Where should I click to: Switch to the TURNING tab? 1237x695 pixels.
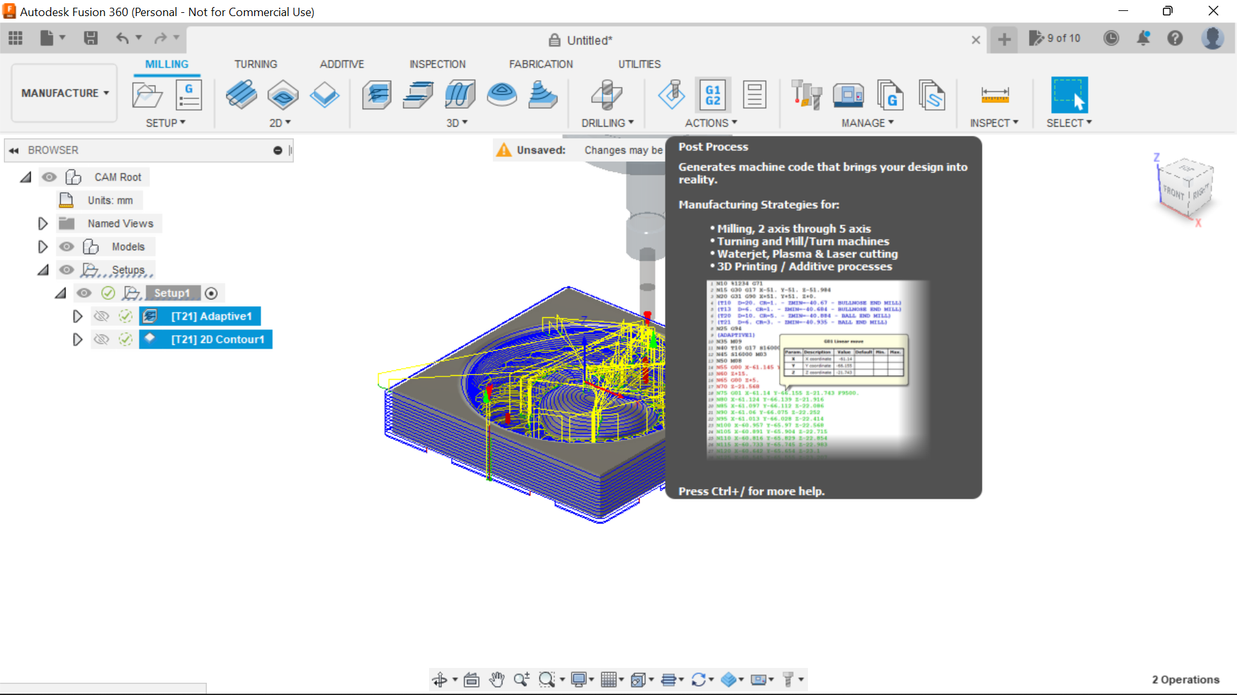tap(255, 64)
